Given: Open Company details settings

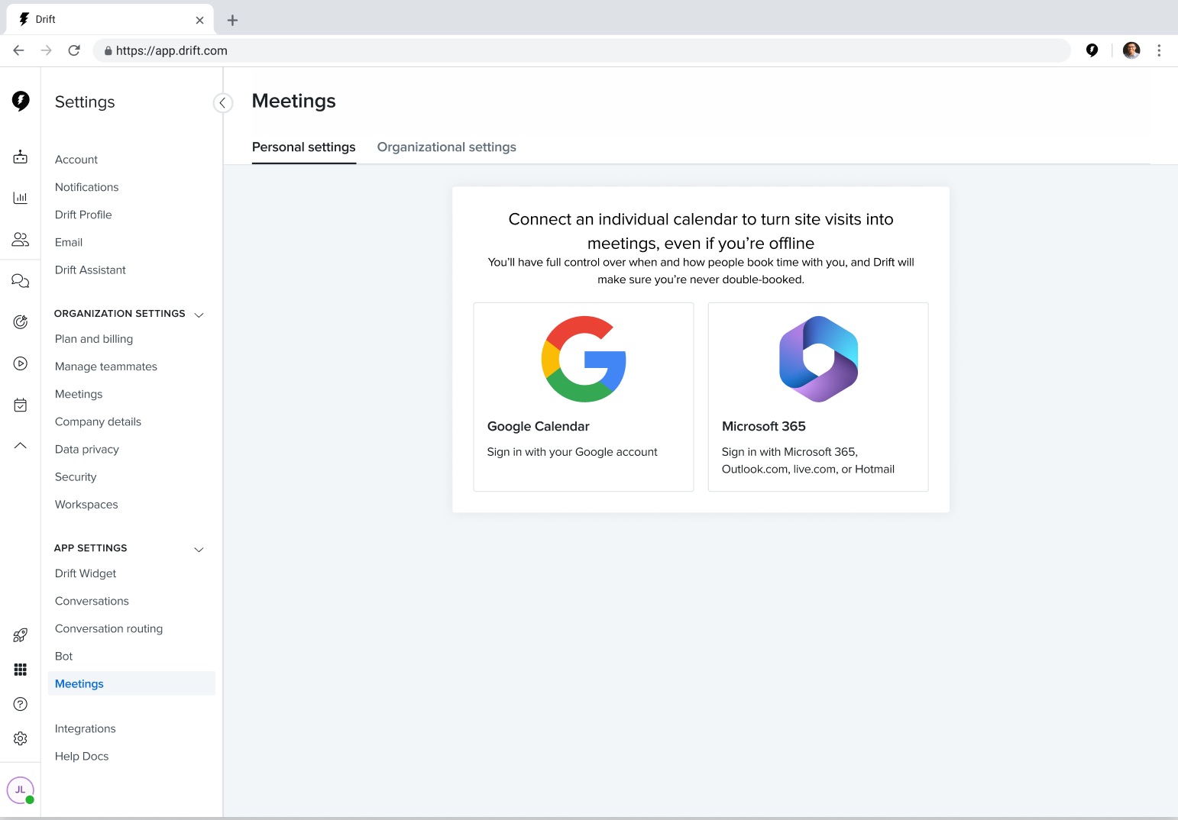Looking at the screenshot, I should (x=98, y=421).
